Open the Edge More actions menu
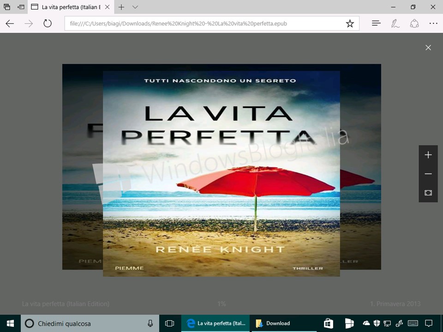443x332 pixels. click(x=433, y=24)
